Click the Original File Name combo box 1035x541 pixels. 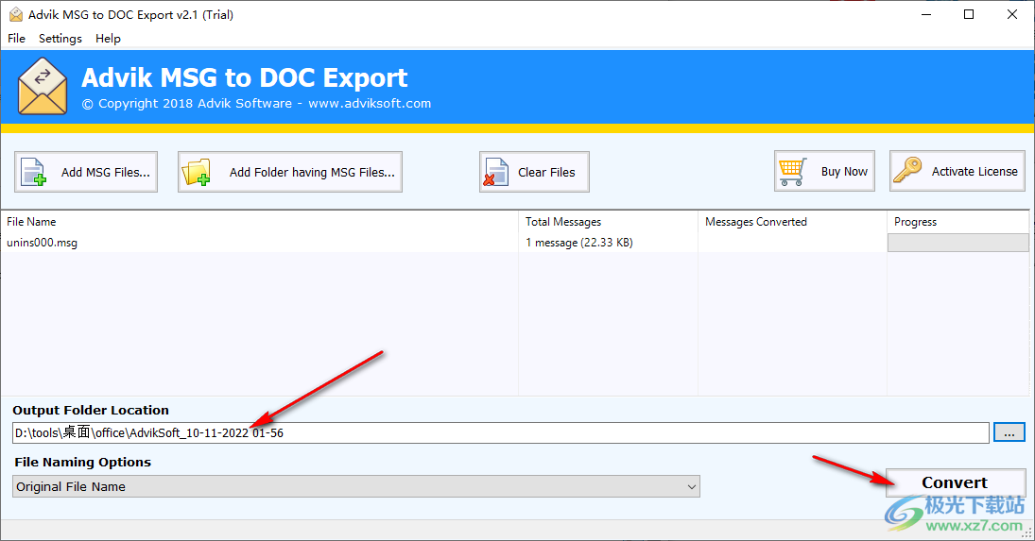tap(356, 487)
